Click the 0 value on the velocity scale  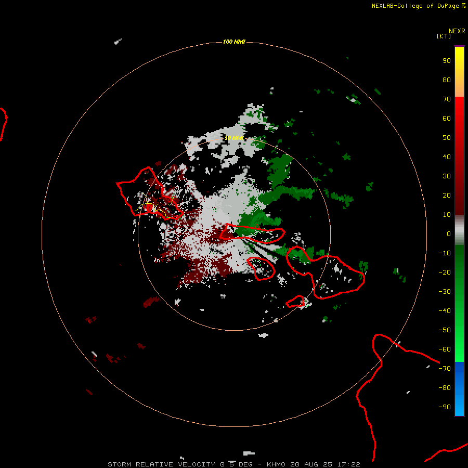point(449,233)
